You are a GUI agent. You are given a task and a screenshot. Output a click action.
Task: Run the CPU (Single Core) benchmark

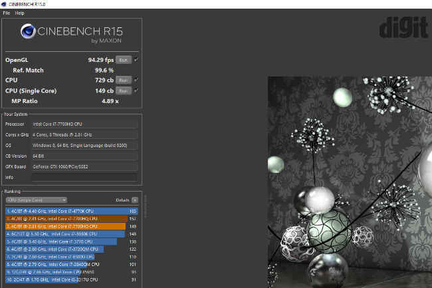(124, 90)
